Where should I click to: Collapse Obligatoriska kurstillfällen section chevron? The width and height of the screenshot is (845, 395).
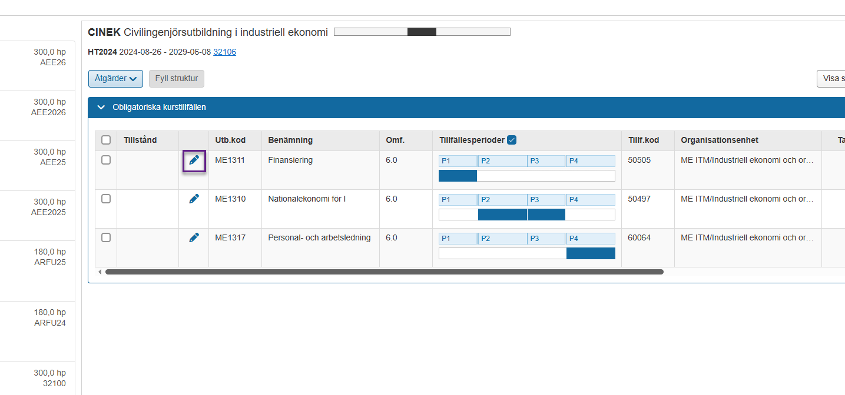[x=101, y=108]
